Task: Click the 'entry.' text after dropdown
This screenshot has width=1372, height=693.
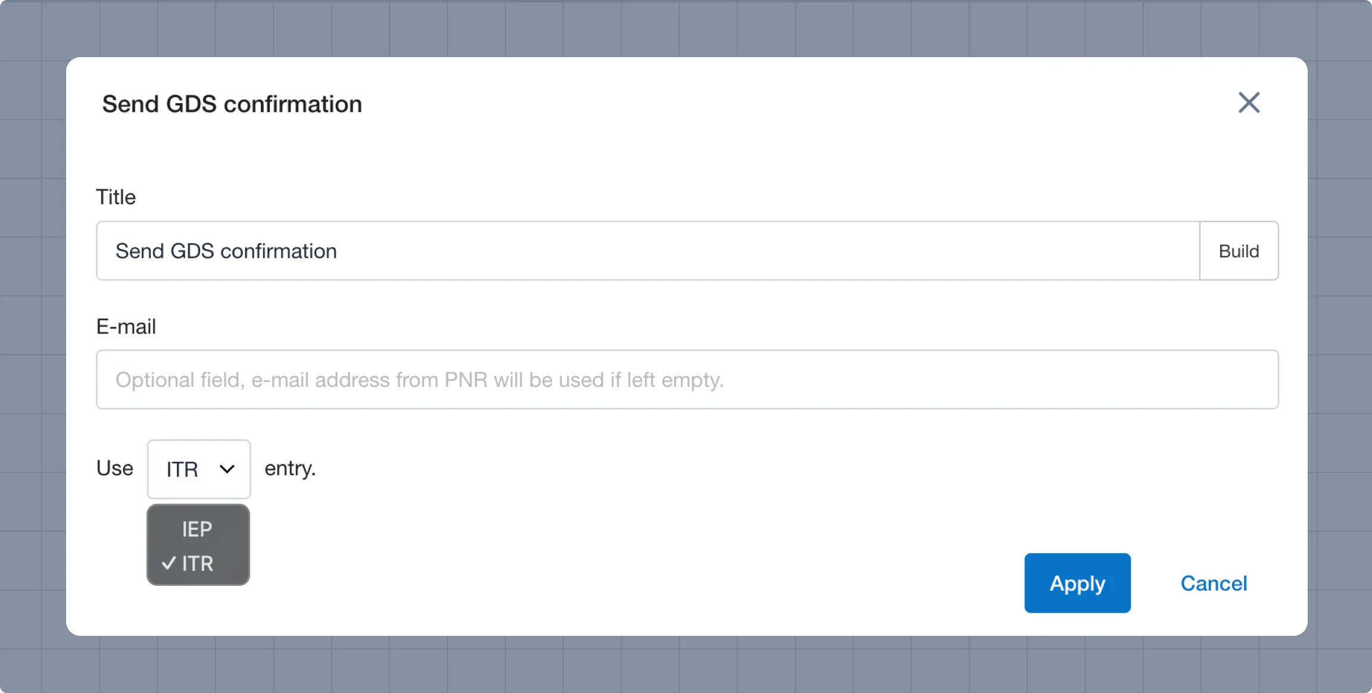Action: 290,469
